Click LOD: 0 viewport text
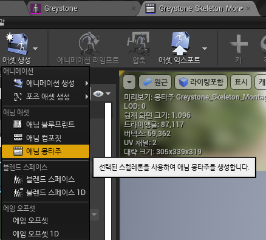This screenshot has width=266, height=240. [135, 106]
